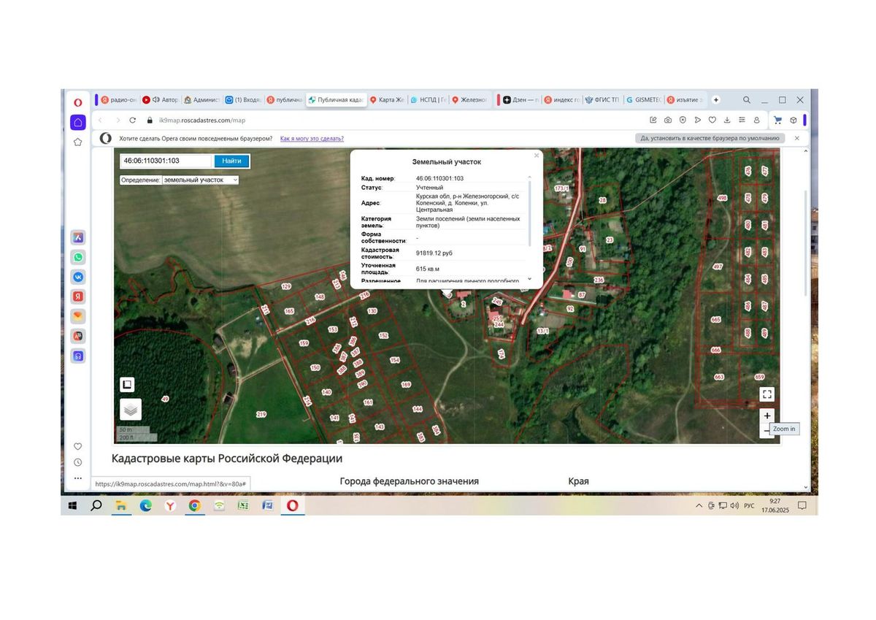Screen dimensions: 876x620
Task: Open the Opera main menu logo
Action: pos(78,102)
